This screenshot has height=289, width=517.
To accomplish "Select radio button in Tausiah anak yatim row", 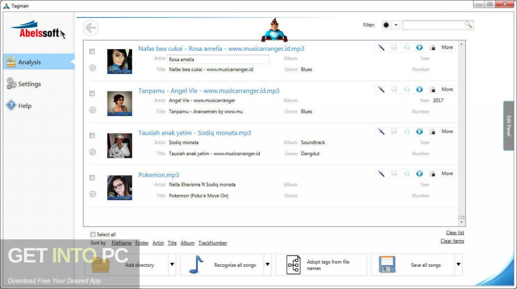I will (92, 152).
